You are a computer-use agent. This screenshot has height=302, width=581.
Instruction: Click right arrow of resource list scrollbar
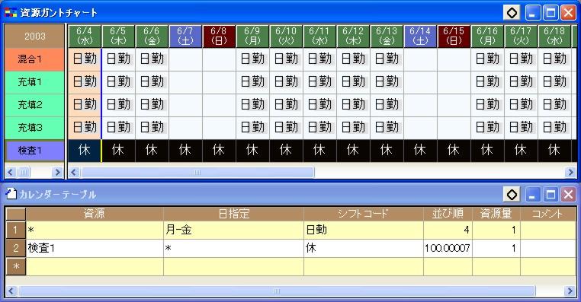pos(57,172)
